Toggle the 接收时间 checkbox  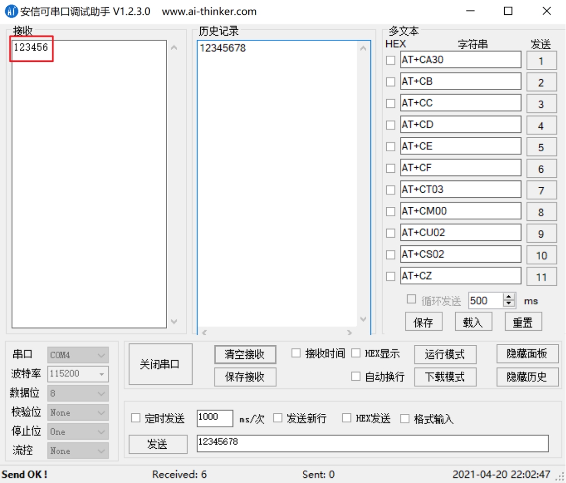point(296,353)
